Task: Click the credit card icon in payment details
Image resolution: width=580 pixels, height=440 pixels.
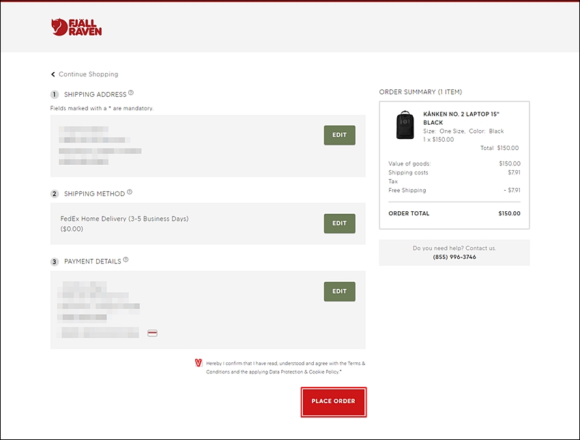Action: (x=152, y=333)
